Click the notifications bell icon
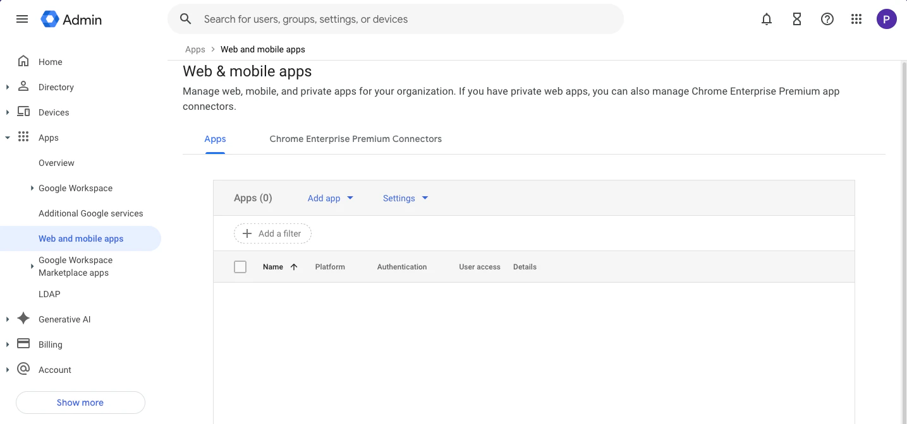 point(766,19)
